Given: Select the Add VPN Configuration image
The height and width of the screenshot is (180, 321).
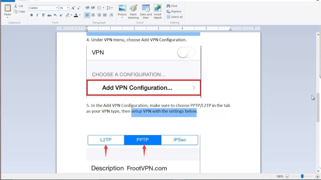Looking at the screenshot, I should (144, 71).
